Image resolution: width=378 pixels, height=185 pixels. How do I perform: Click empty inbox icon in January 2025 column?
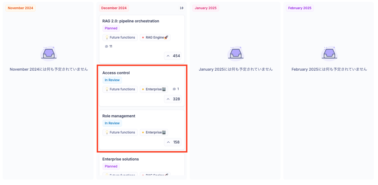click(x=236, y=54)
